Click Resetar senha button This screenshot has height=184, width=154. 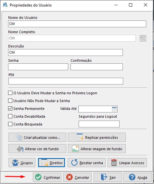tap(86, 163)
